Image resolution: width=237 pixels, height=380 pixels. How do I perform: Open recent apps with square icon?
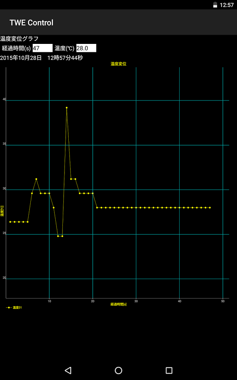point(169,370)
